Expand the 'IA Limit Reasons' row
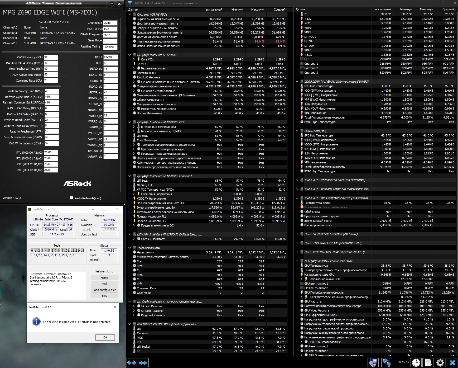The image size is (458, 368). [x=134, y=306]
